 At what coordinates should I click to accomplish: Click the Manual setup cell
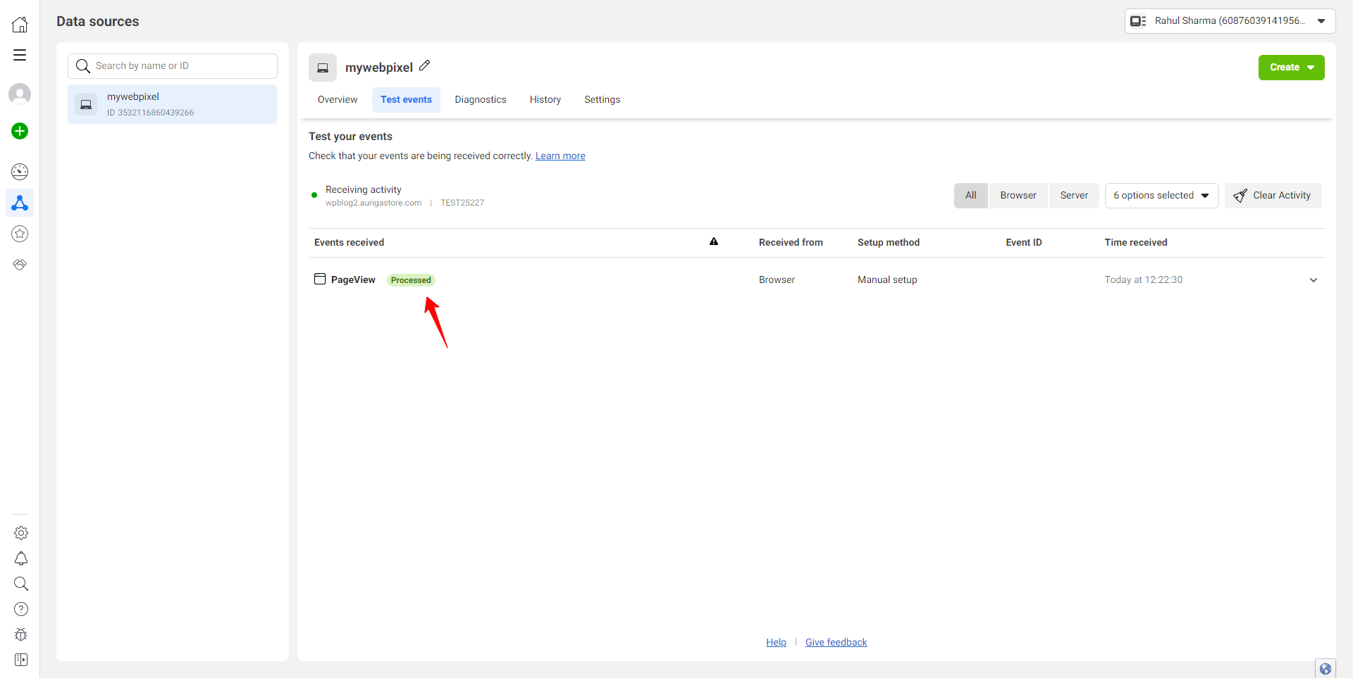click(x=887, y=280)
